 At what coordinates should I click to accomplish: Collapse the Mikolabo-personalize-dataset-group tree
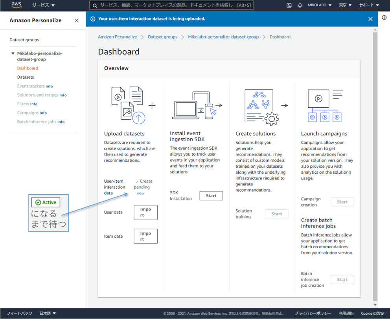(13, 53)
